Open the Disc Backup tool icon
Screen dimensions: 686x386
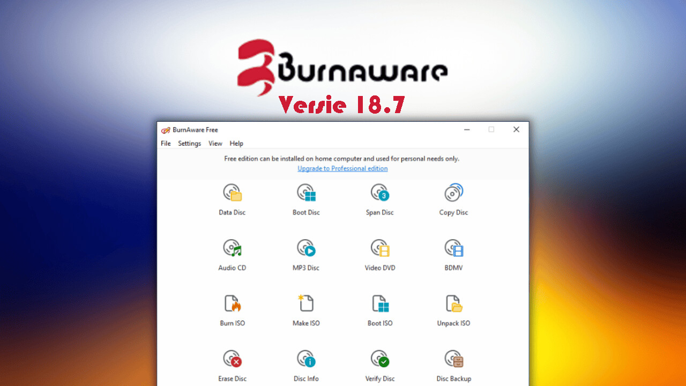454,359
